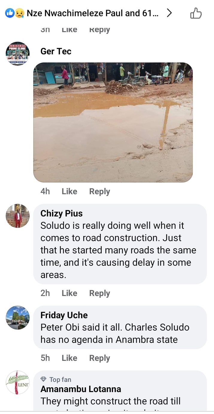214x414 pixels.
Task: Tap the thumbs-up Like icon at top right
Action: (x=196, y=14)
